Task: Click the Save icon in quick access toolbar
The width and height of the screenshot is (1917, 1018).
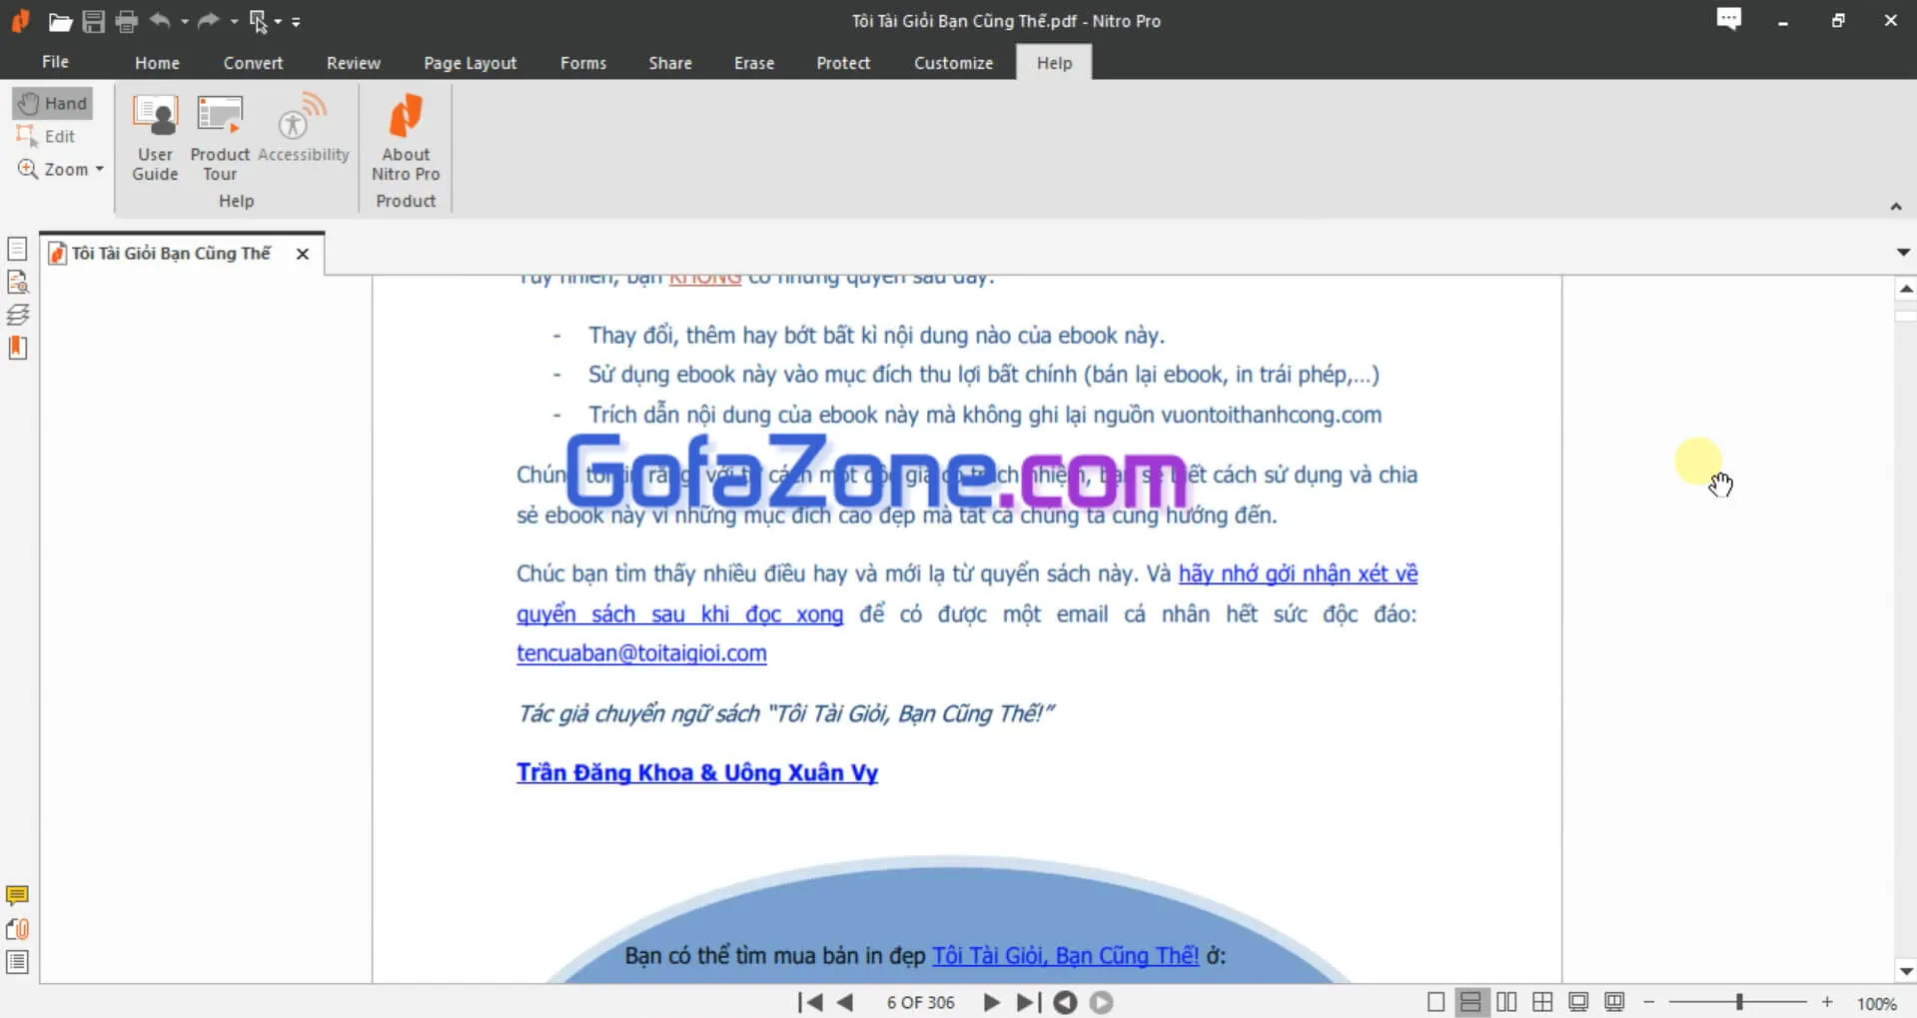Action: 93,21
